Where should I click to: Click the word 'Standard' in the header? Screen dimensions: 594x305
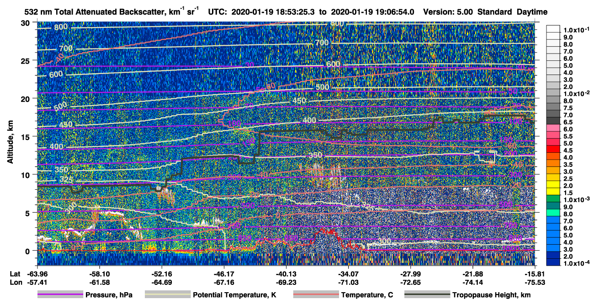click(494, 12)
